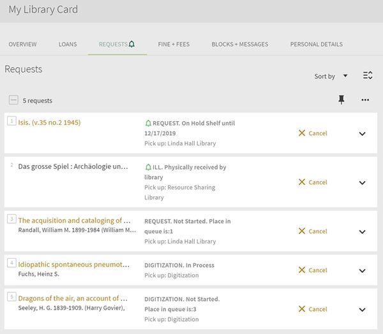Click the X icon for Isis request

click(x=301, y=133)
